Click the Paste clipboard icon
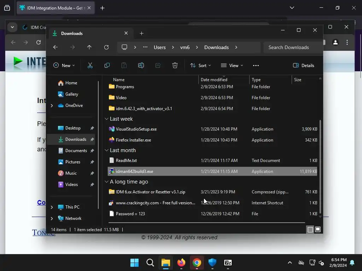Viewport: 362px width, 271px height. click(x=124, y=65)
